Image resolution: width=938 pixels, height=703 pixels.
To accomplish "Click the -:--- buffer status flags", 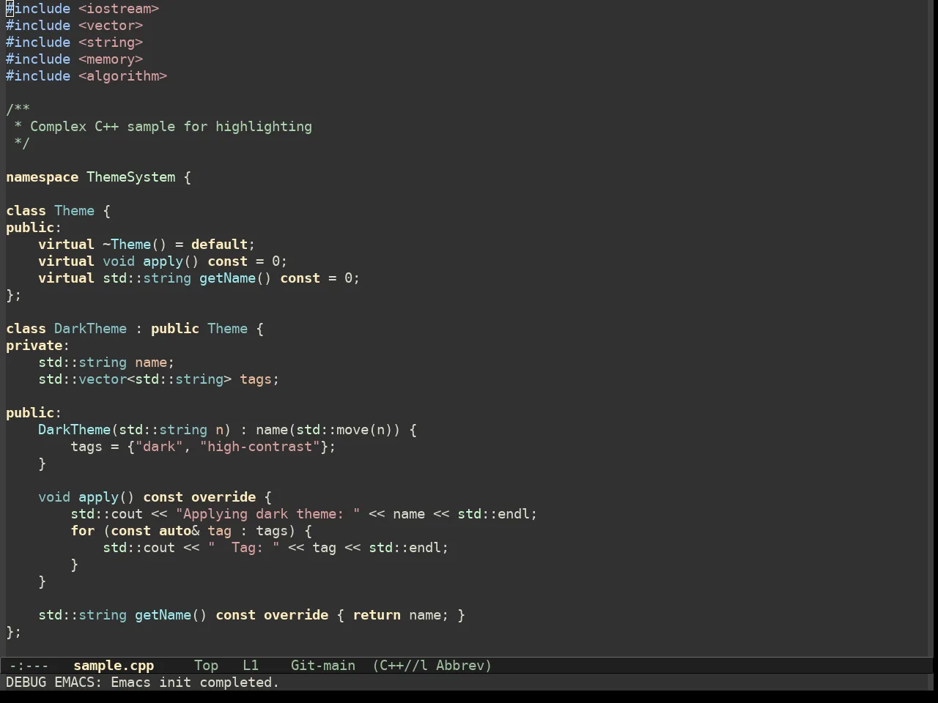I will point(29,666).
